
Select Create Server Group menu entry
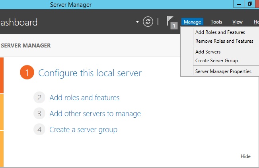216,61
